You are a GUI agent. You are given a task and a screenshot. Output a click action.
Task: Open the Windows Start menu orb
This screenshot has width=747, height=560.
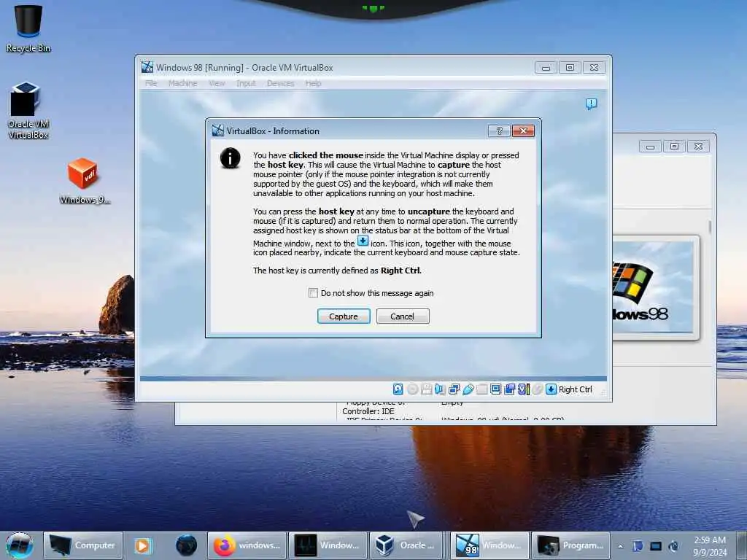coord(20,545)
